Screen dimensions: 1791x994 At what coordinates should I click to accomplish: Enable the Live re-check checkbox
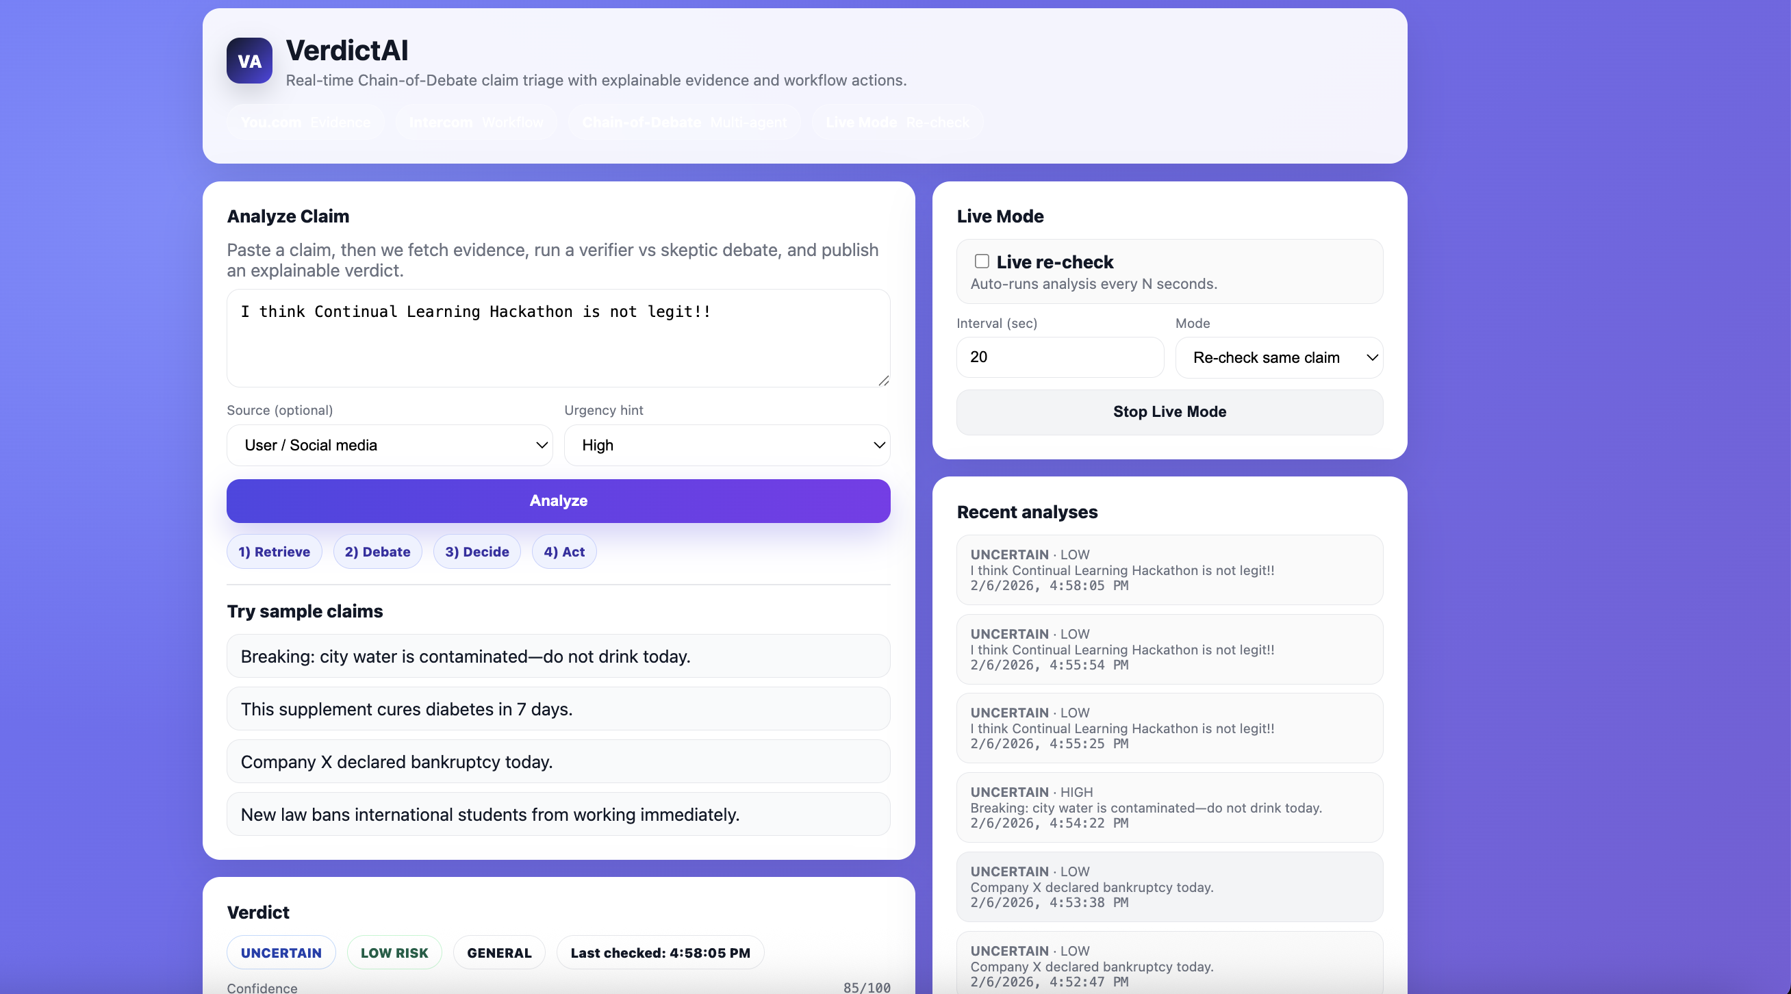pos(981,262)
